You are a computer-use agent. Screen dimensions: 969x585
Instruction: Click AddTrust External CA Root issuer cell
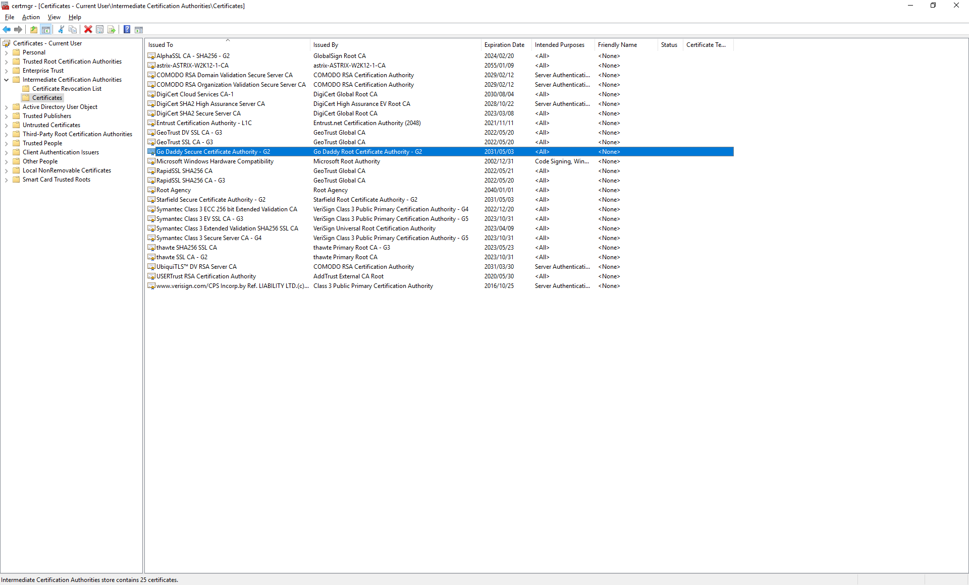(x=348, y=276)
